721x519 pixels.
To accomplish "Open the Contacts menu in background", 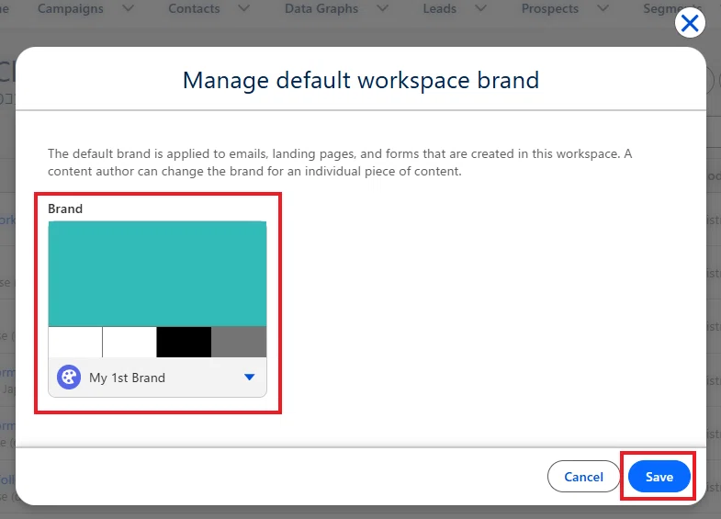I will coord(194,8).
